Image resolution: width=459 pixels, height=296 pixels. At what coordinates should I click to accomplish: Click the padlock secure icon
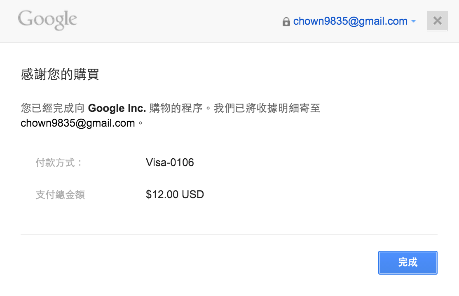[x=286, y=22]
